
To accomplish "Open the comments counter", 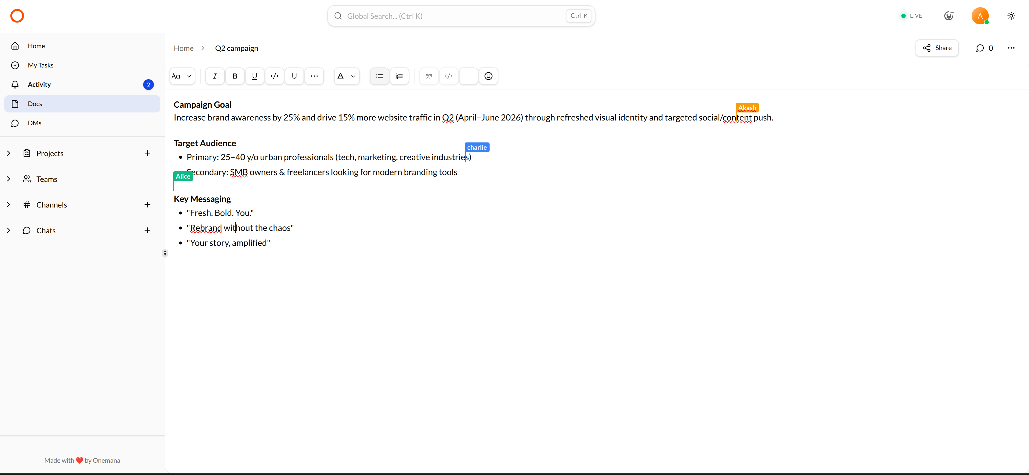I will click(985, 48).
